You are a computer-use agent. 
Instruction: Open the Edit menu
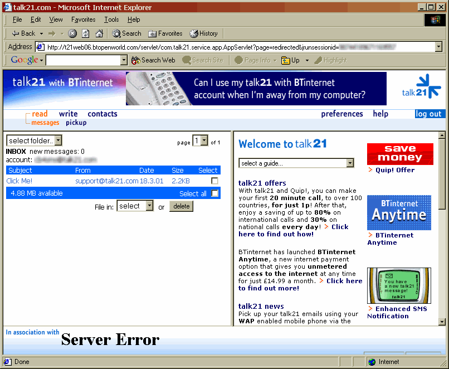pyautogui.click(x=36, y=20)
